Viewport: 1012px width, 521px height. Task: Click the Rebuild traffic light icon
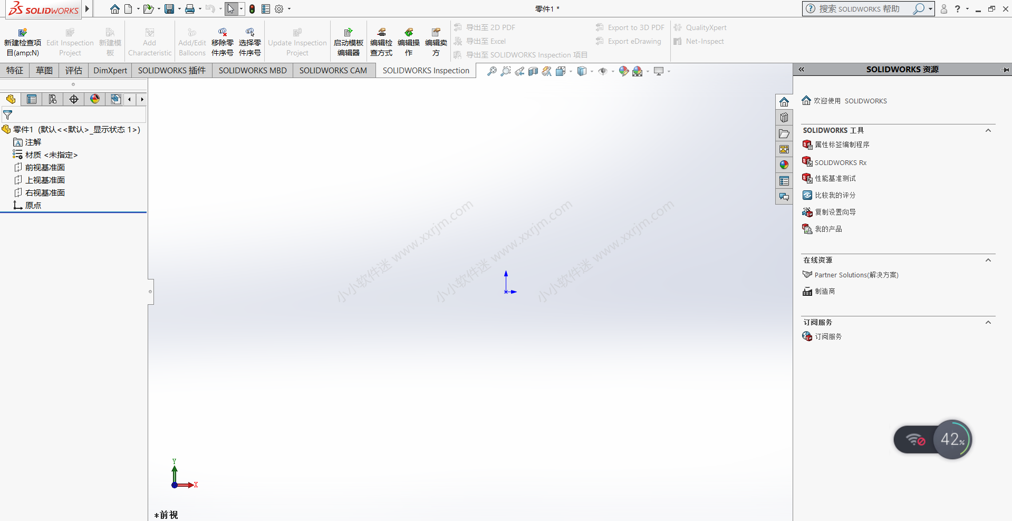pyautogui.click(x=252, y=9)
